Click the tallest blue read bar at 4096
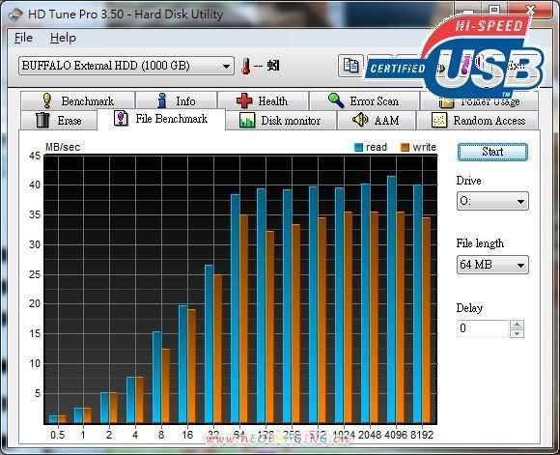Viewport: 560px width, 455px height. tap(391, 299)
